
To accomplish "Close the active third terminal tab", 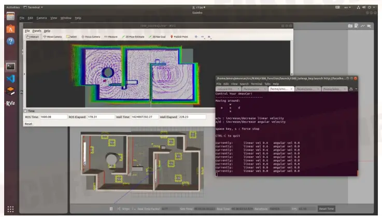I will point(291,89).
